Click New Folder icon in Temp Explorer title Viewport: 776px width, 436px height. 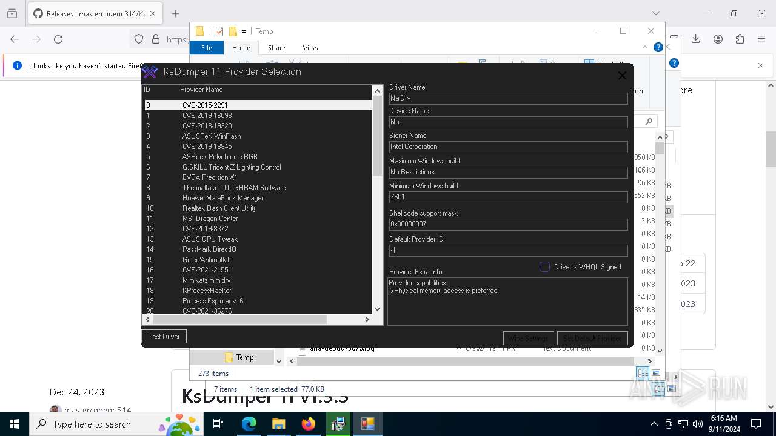pos(232,31)
